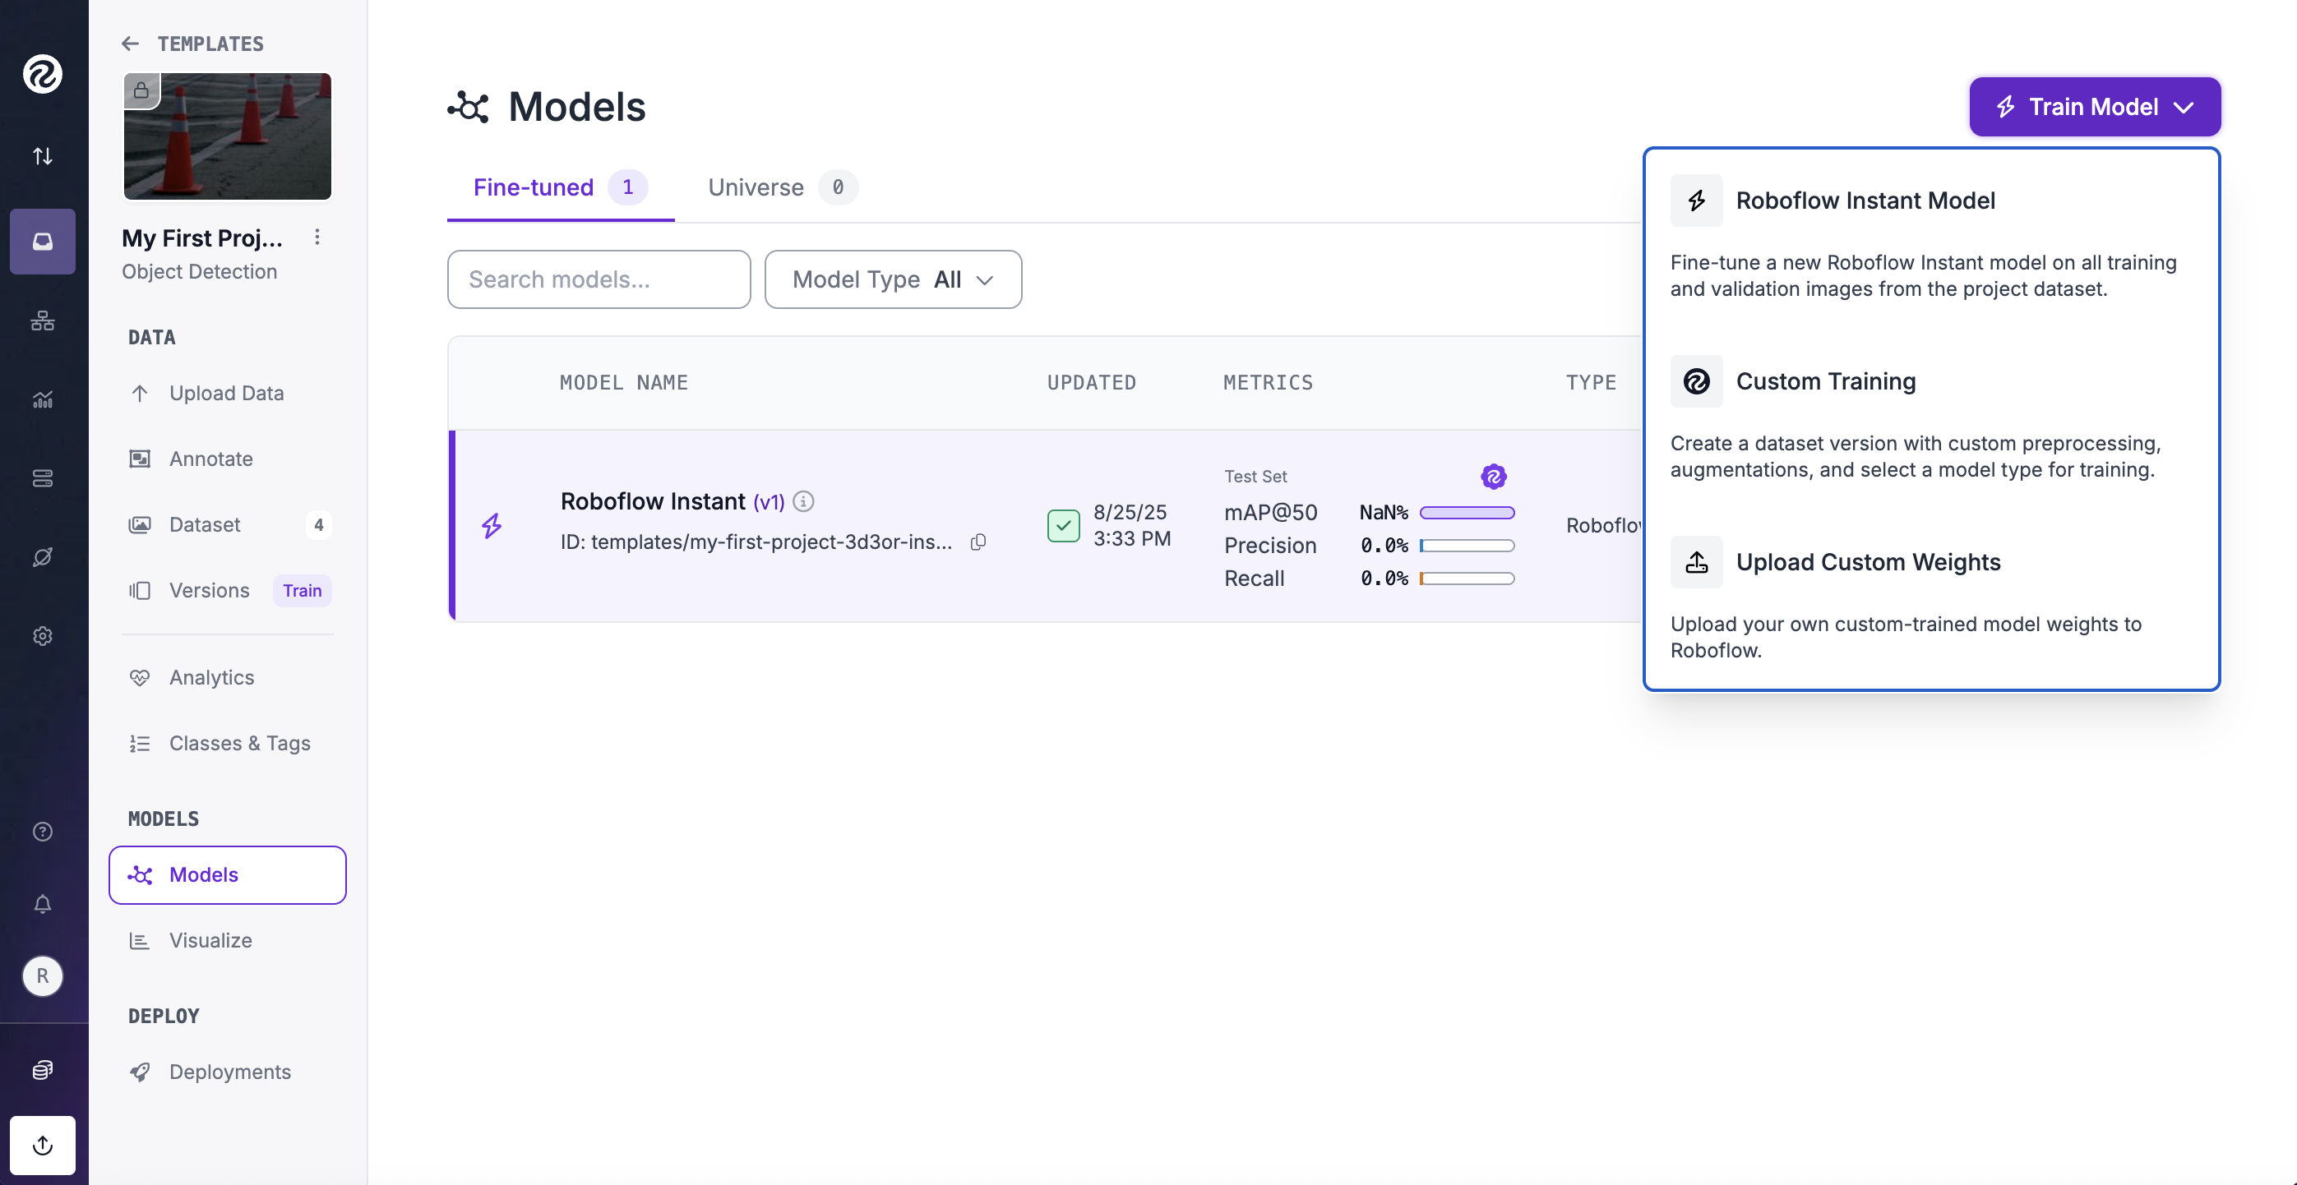Switch to the Universe tab
The width and height of the screenshot is (2297, 1185).
click(756, 187)
